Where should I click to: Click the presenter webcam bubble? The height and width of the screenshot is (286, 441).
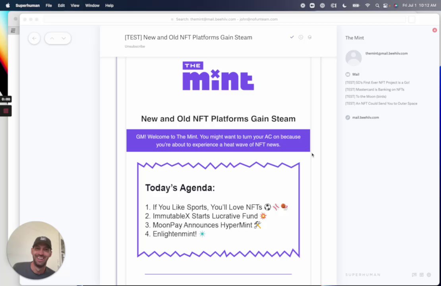[36, 250]
